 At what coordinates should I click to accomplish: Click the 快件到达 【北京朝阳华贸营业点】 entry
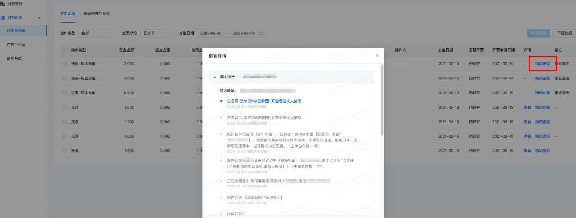[255, 198]
